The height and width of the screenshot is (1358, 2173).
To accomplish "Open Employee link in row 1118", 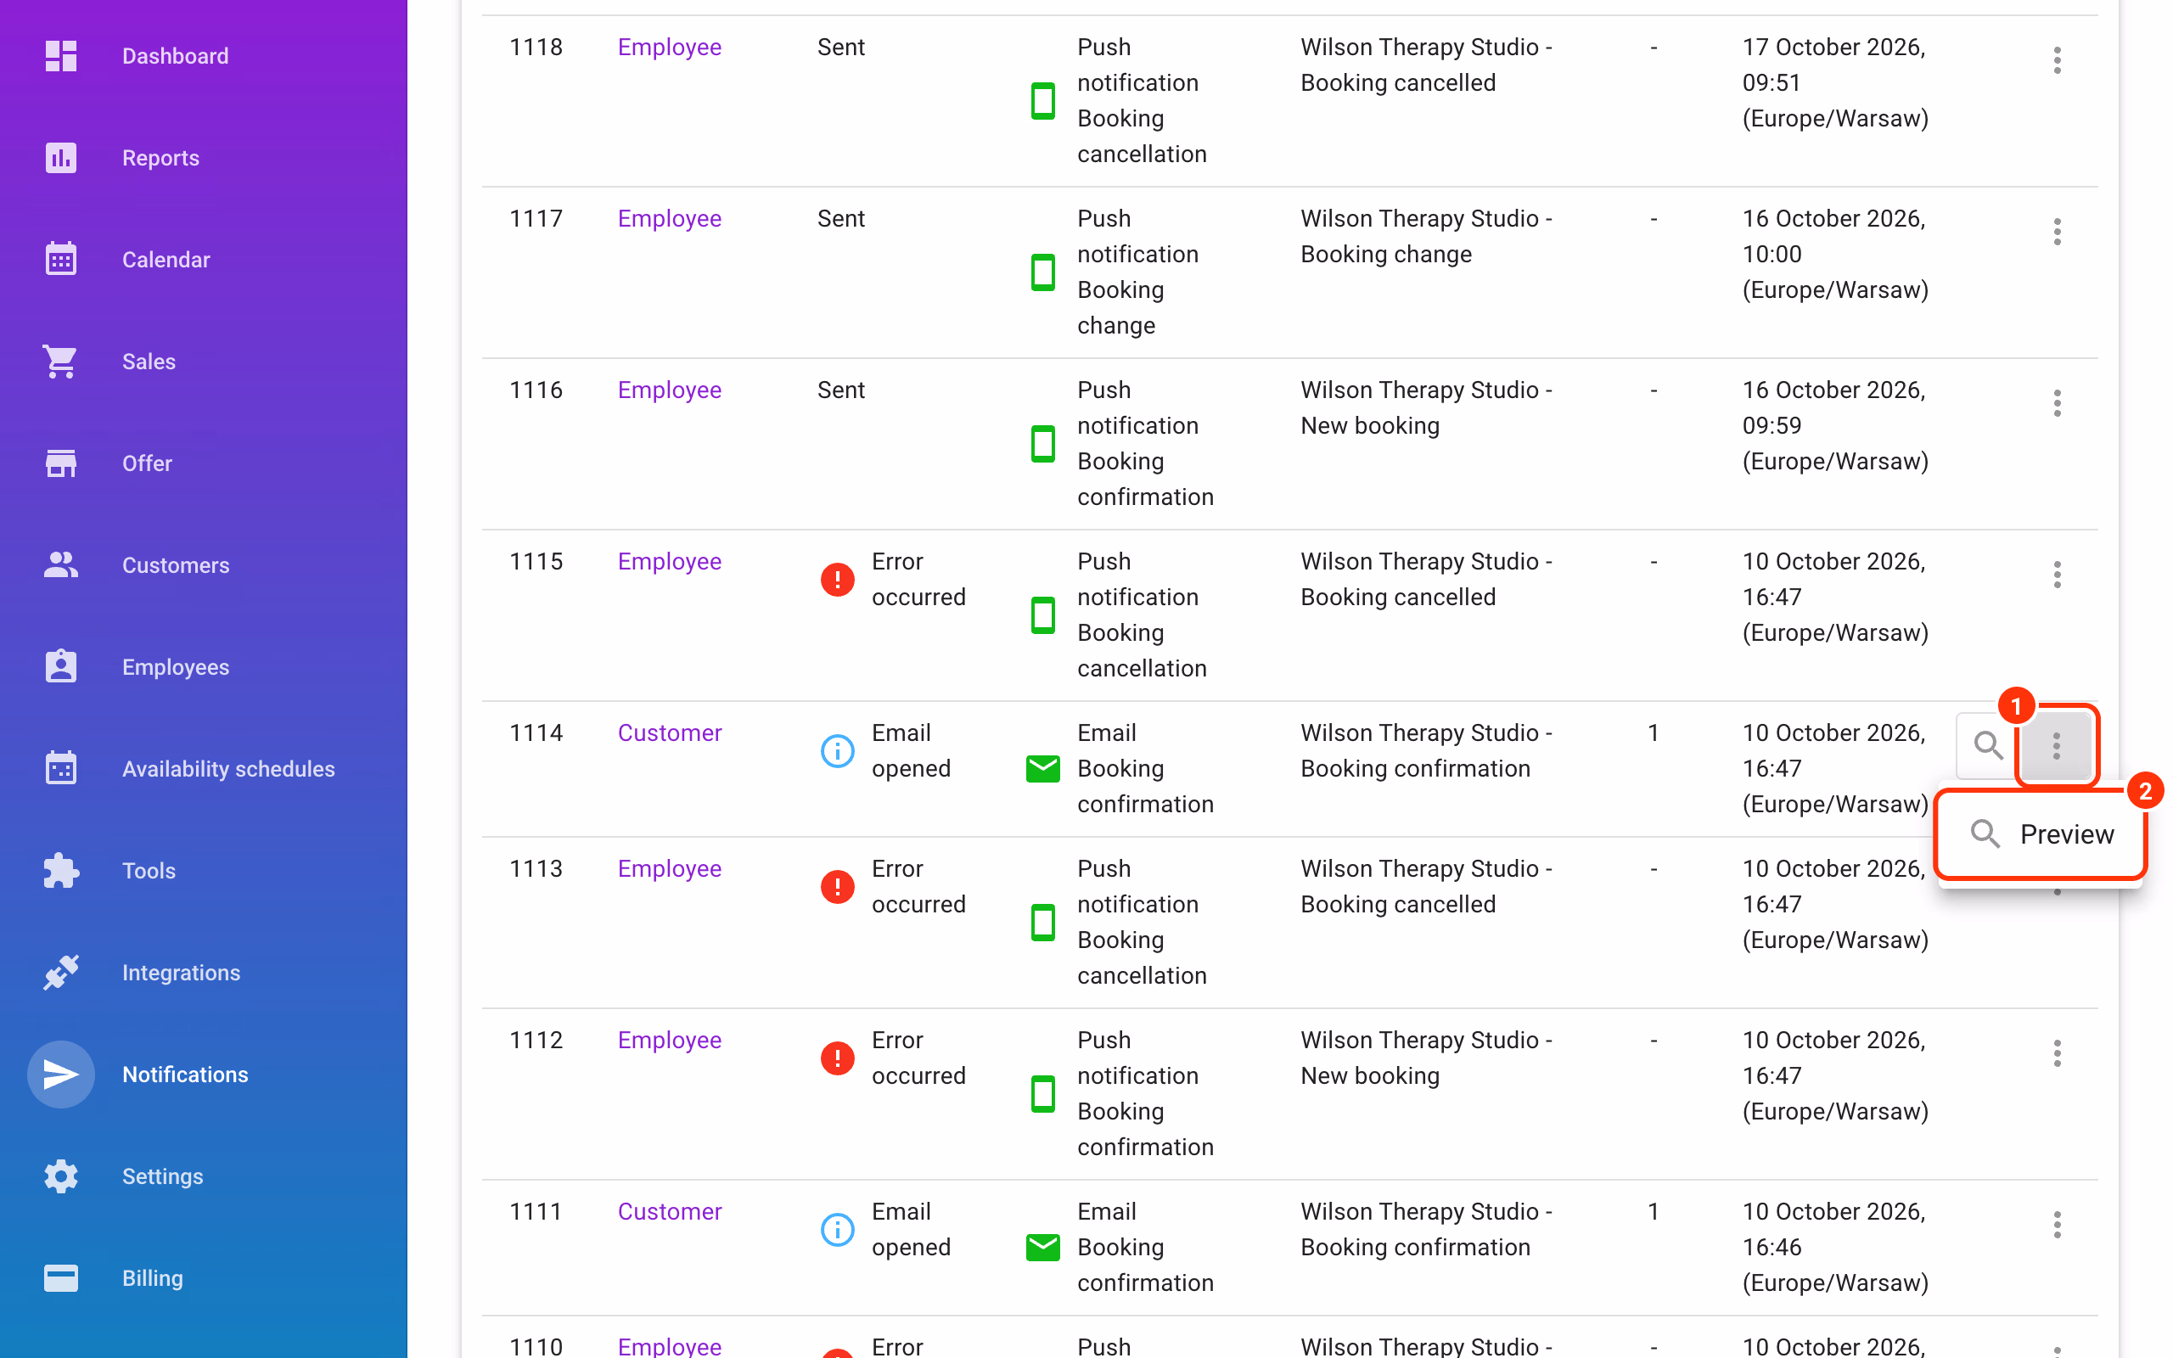I will pos(669,47).
